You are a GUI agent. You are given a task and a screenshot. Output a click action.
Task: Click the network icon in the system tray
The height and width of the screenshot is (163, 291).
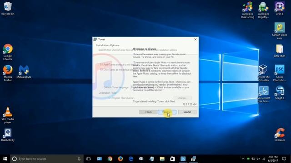[x=264, y=159]
